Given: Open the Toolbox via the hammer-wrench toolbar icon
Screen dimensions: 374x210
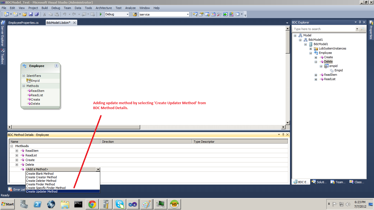Looking at the screenshot, I should tap(219, 14).
